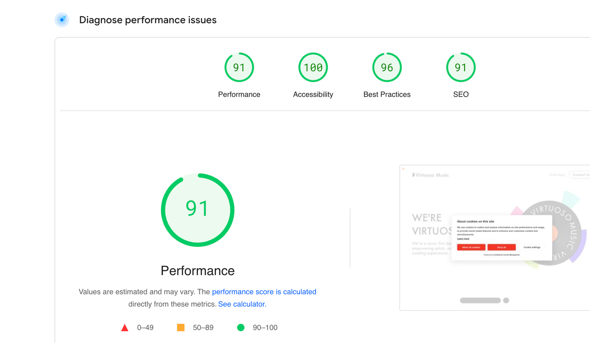Click the orange square 50–89 legend icon
The image size is (590, 343).
tap(181, 327)
